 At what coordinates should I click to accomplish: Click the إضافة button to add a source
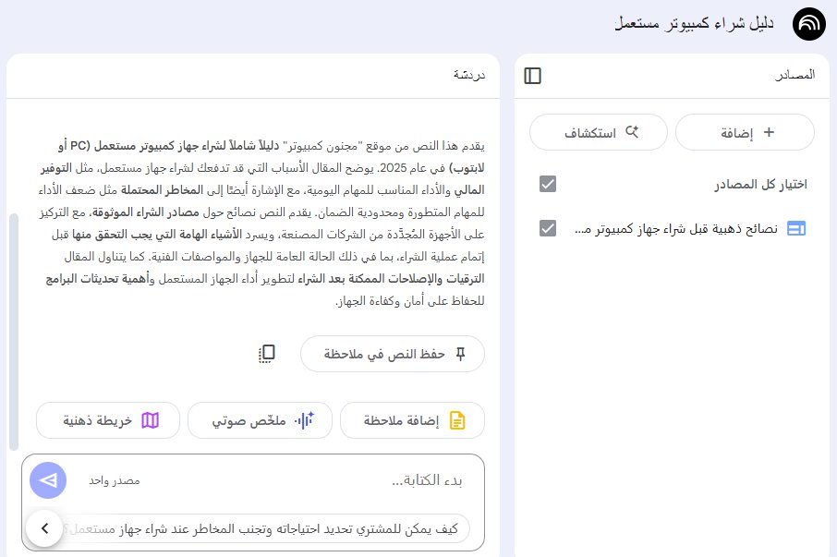coord(745,132)
